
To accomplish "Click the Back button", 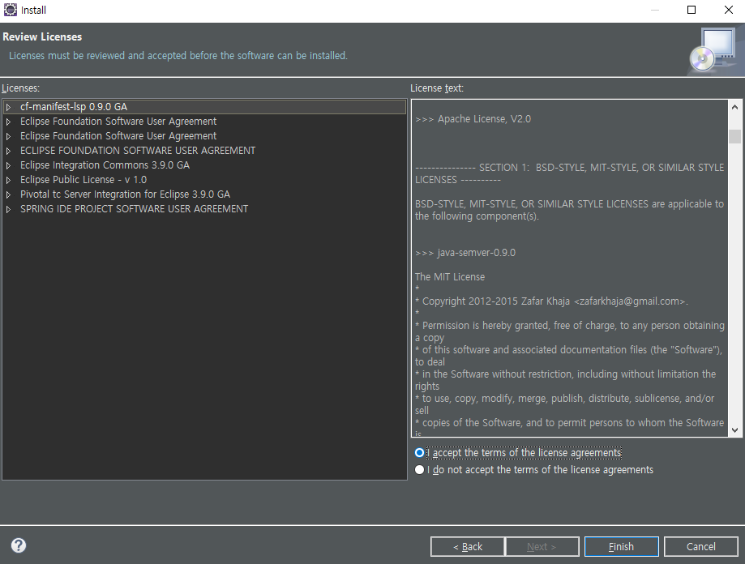I will tap(467, 546).
